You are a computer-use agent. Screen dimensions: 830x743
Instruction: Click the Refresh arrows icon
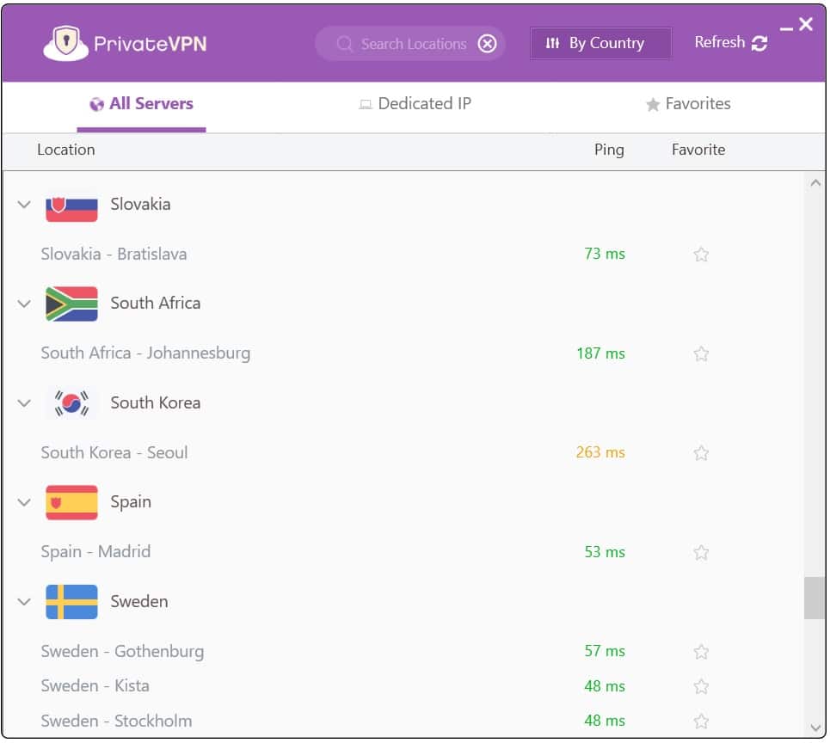(759, 43)
